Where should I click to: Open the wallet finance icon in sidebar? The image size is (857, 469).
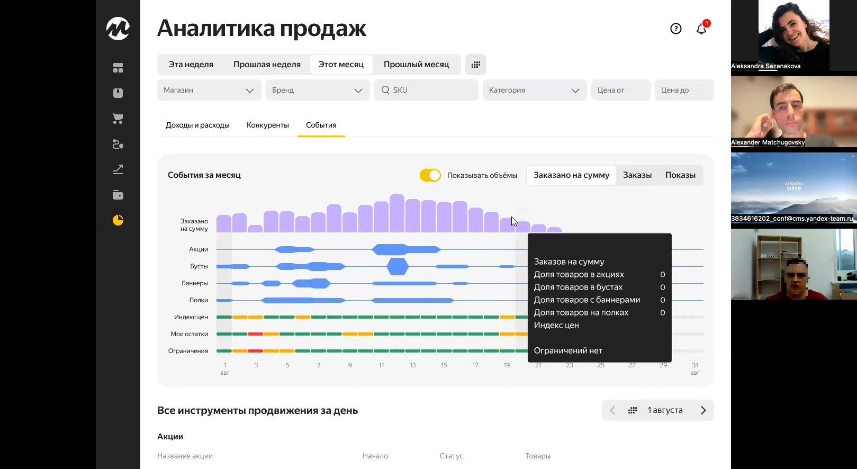118,195
